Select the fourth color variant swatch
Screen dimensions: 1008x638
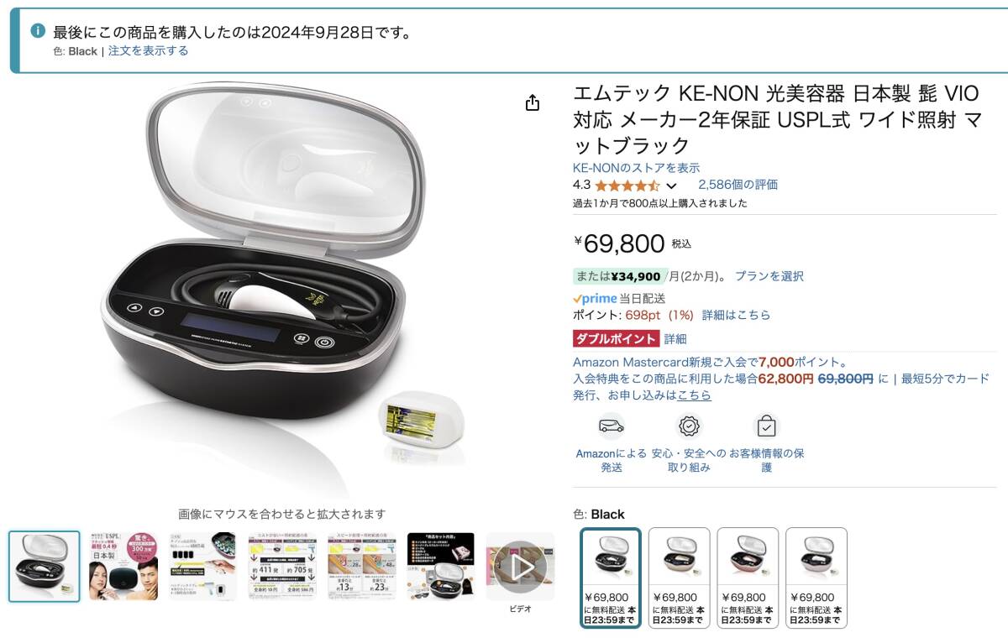coord(816,578)
